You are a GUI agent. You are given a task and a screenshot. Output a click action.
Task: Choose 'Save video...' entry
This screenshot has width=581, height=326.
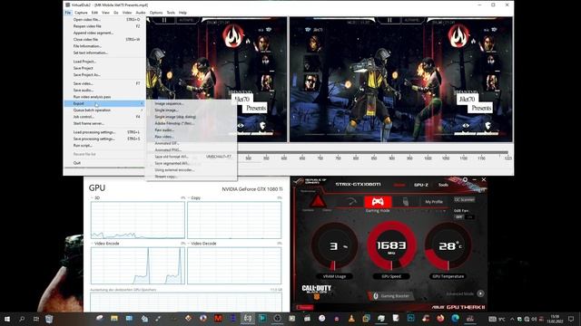[105, 83]
